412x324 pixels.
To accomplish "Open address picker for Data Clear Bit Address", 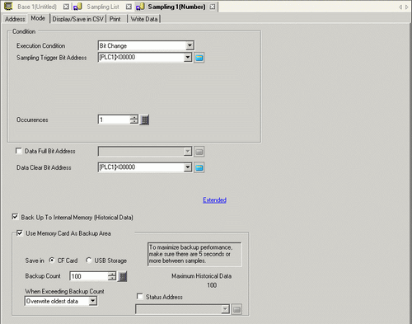I will pyautogui.click(x=199, y=167).
